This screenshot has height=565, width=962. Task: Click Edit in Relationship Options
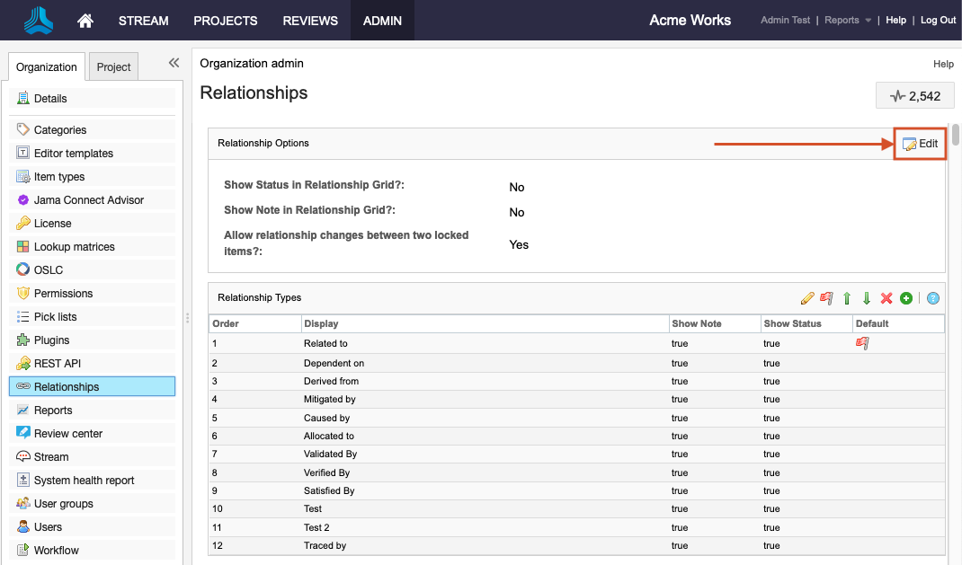pyautogui.click(x=920, y=144)
